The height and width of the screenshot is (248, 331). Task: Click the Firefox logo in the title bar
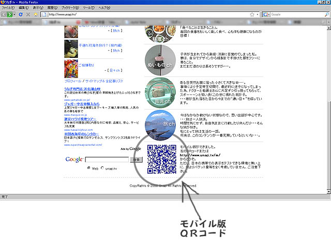[2, 2]
